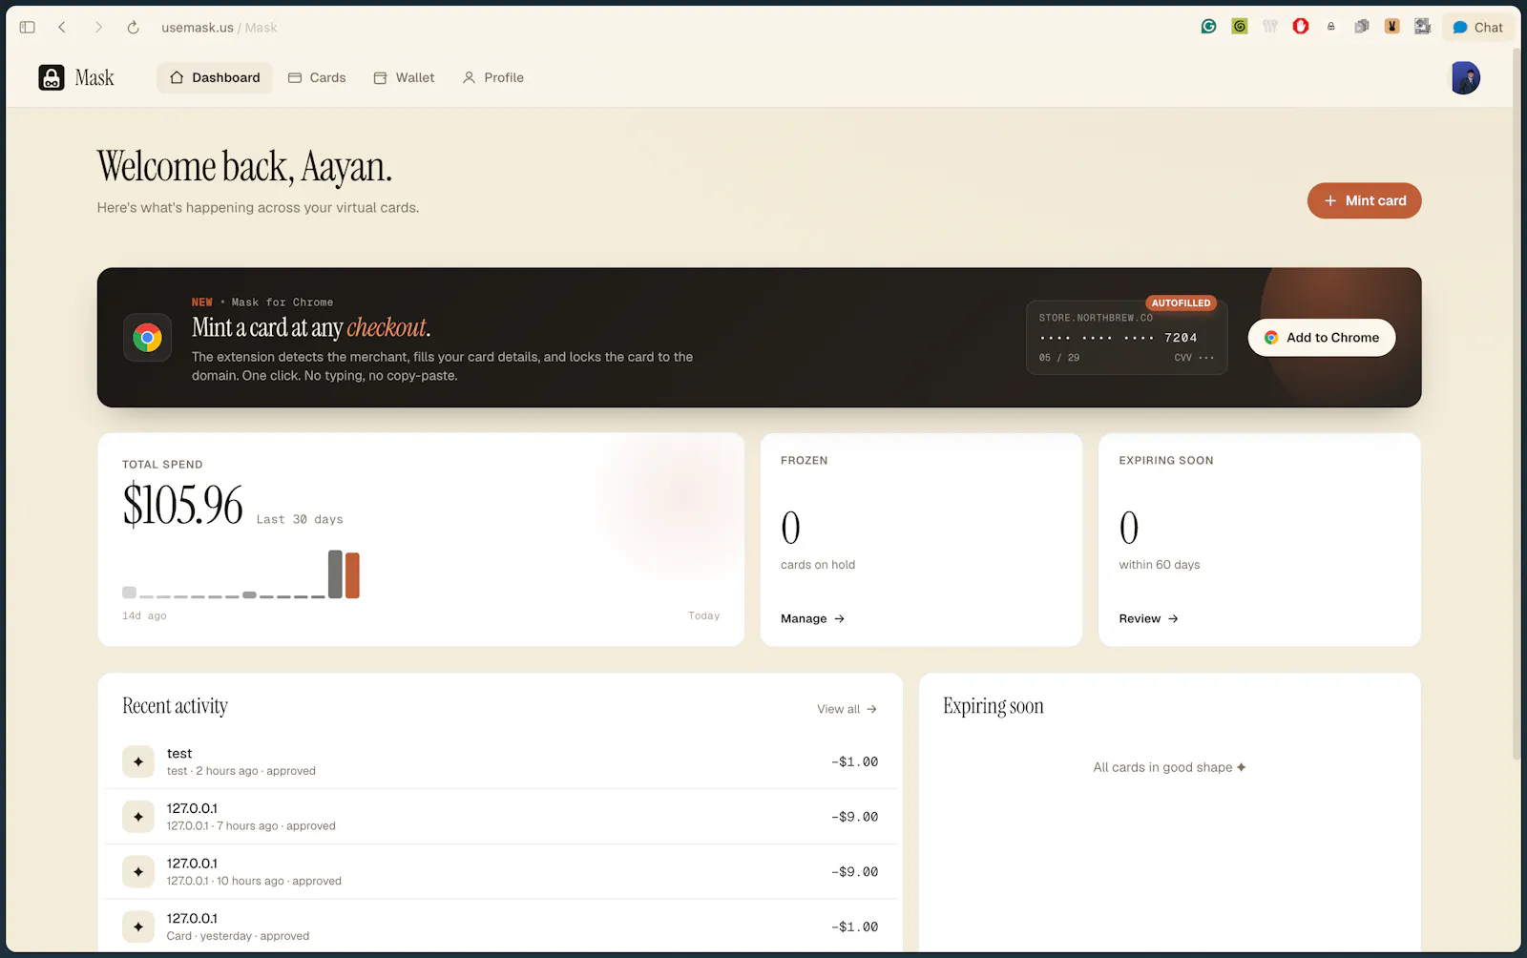The height and width of the screenshot is (958, 1527).
Task: Open the Chat button in browser toolbar
Action: pos(1477,28)
